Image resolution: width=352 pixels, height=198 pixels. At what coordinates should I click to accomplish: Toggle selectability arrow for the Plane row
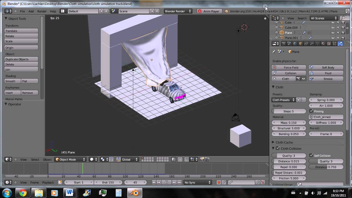pyautogui.click(x=338, y=32)
